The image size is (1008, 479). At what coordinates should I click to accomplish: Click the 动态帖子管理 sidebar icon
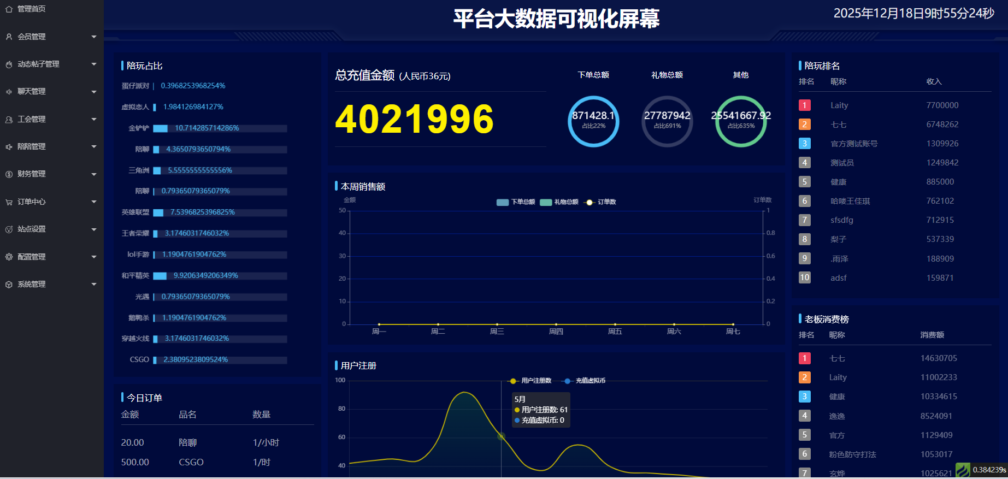9,64
